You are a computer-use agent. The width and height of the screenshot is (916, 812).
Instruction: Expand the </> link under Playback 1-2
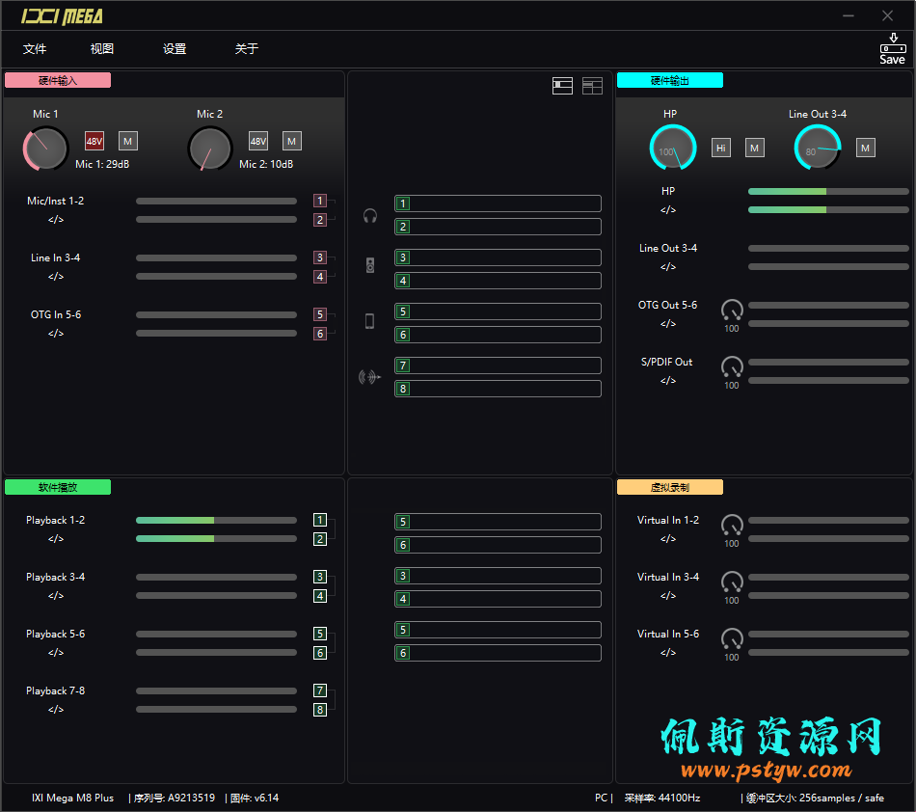[x=56, y=539]
